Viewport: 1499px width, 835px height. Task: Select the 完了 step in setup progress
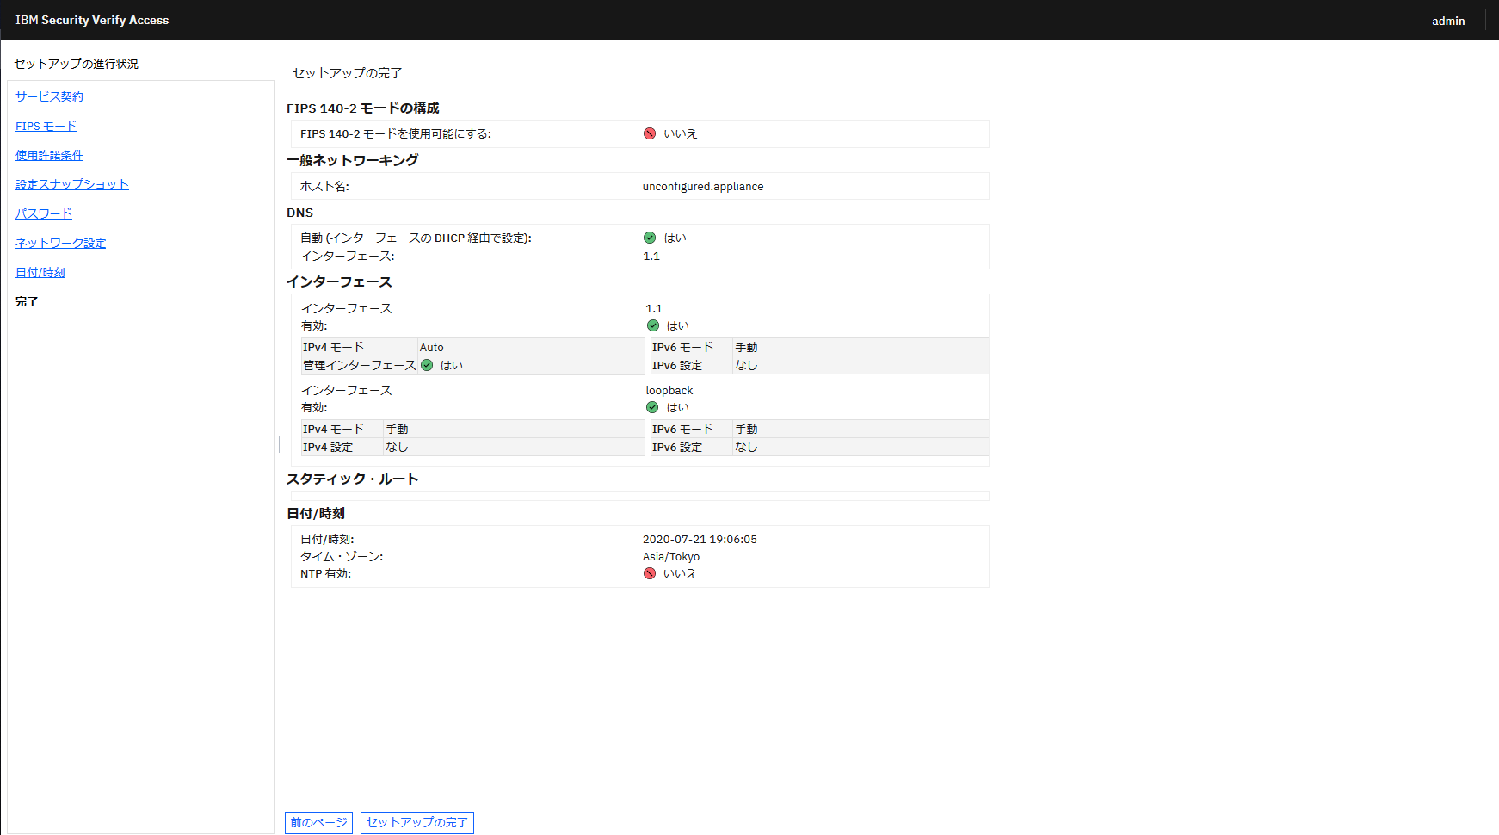coord(26,301)
